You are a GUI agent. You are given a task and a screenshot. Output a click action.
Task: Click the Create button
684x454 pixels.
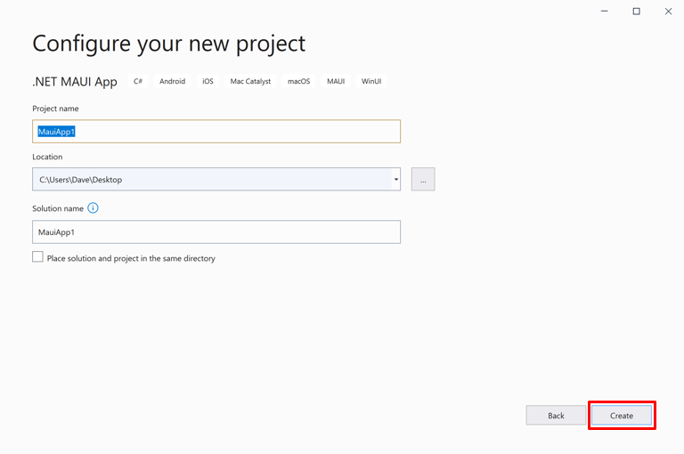click(622, 416)
